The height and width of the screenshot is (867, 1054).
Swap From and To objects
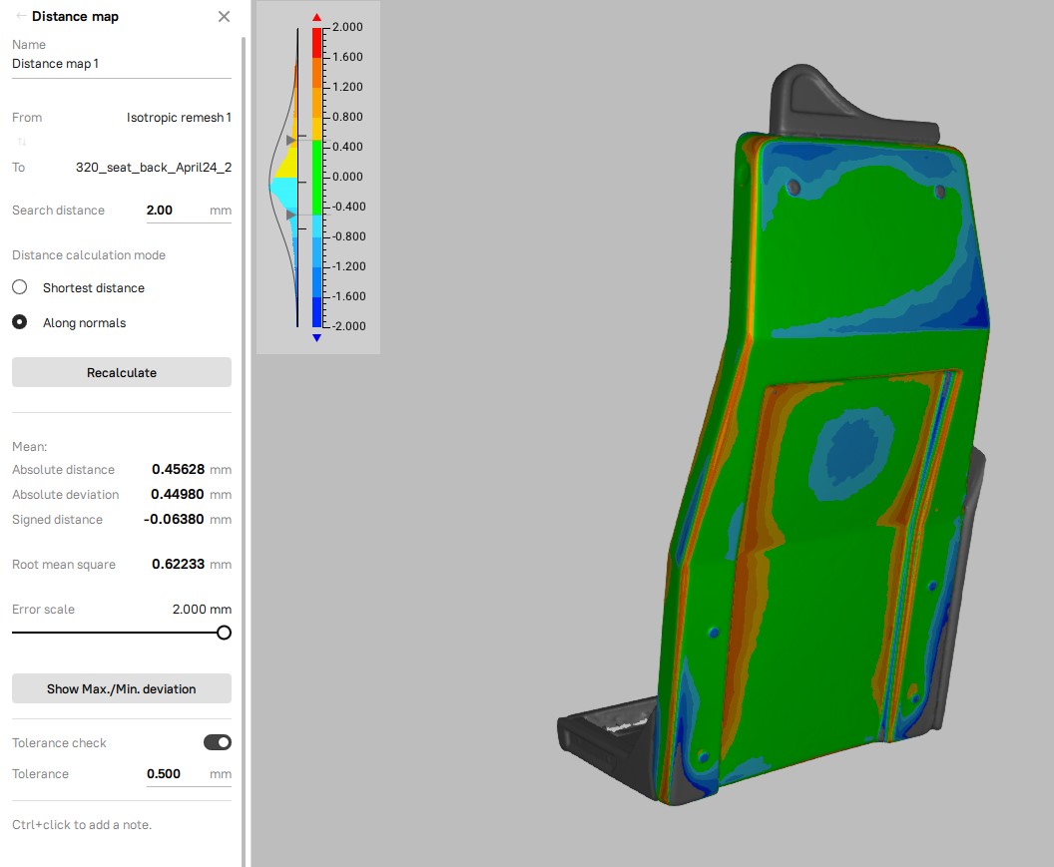tap(22, 142)
